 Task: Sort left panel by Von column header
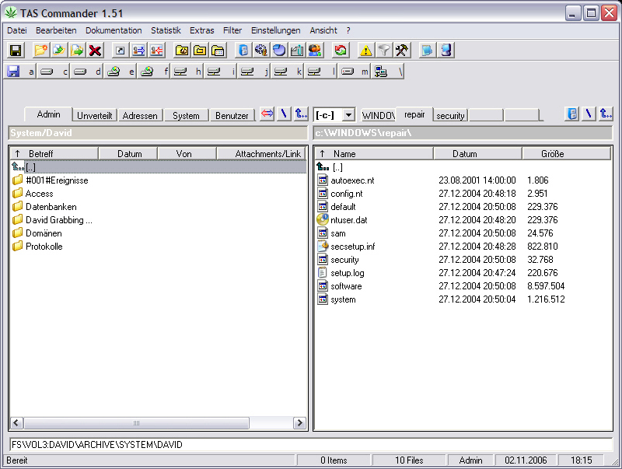click(187, 153)
